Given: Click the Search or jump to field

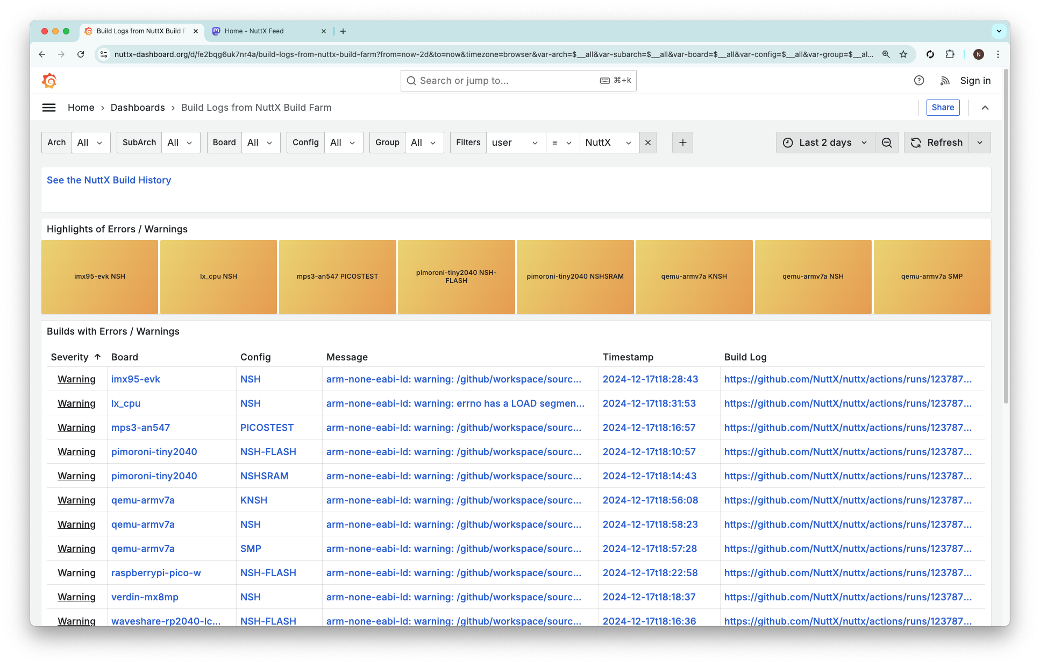Looking at the screenshot, I should (518, 81).
